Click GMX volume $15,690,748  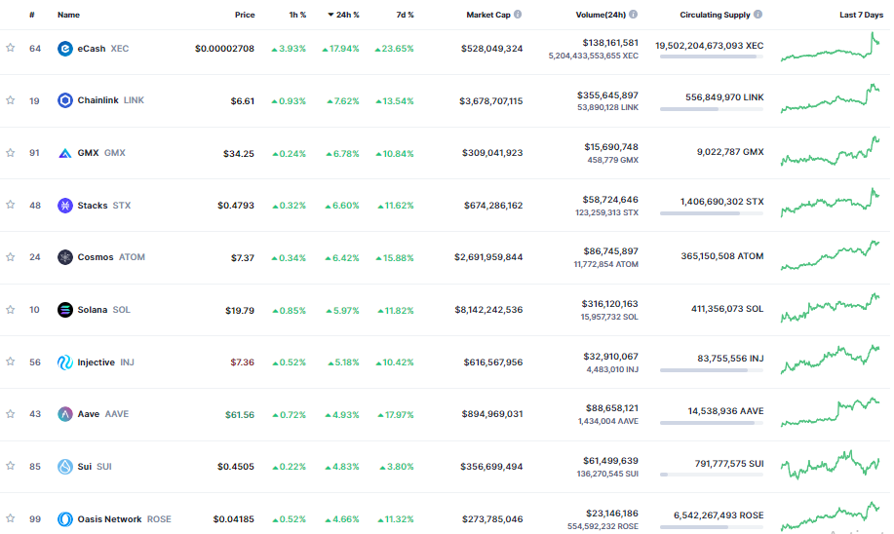610,147
